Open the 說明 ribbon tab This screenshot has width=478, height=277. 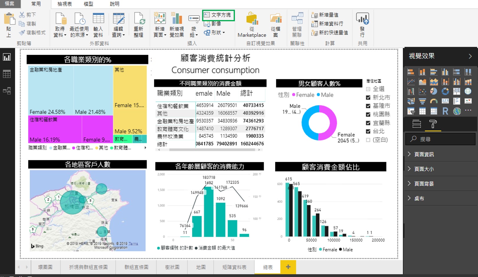coord(115,4)
